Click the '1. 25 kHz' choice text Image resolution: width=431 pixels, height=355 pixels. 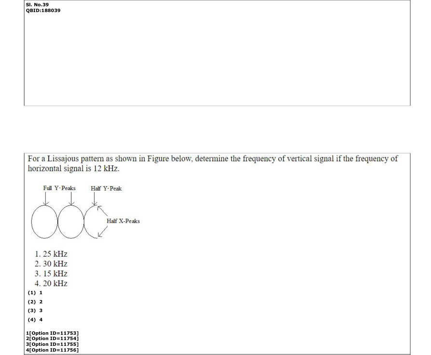[51, 254]
